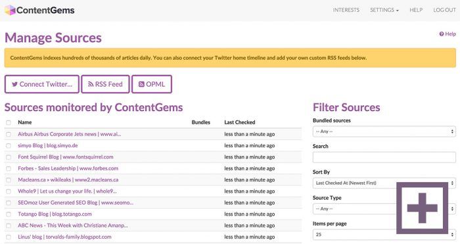
Task: Check the Whole9 row checkbox
Action: [x=9, y=191]
